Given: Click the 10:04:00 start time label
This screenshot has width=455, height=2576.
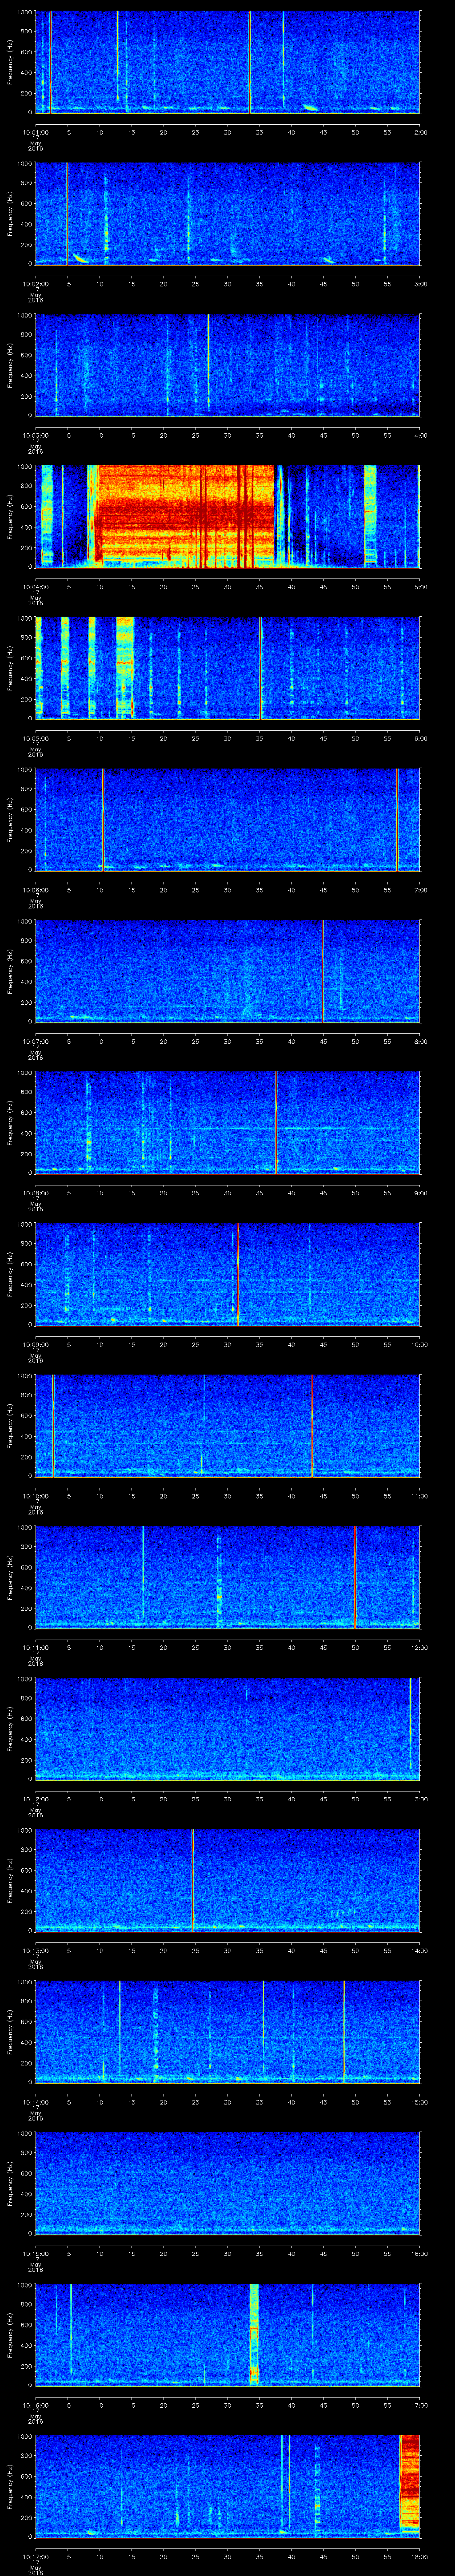Looking at the screenshot, I should pyautogui.click(x=35, y=587).
